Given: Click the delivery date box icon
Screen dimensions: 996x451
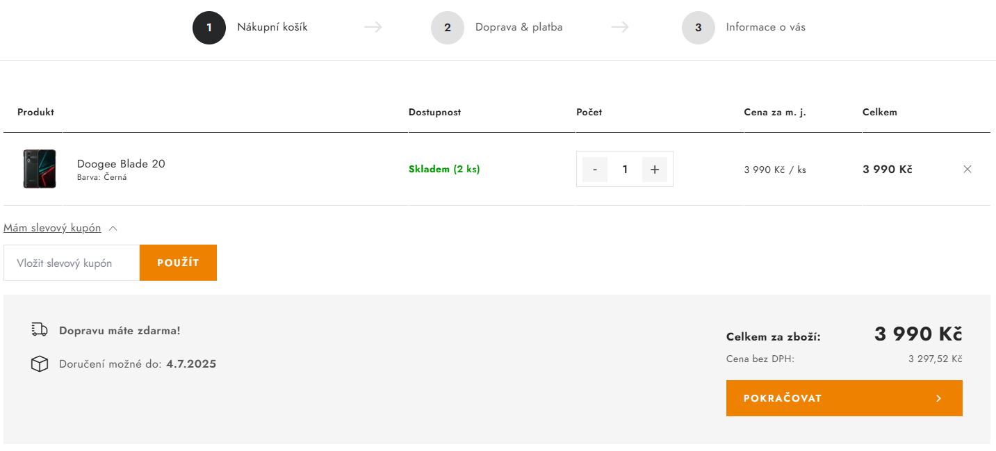Looking at the screenshot, I should tap(40, 363).
